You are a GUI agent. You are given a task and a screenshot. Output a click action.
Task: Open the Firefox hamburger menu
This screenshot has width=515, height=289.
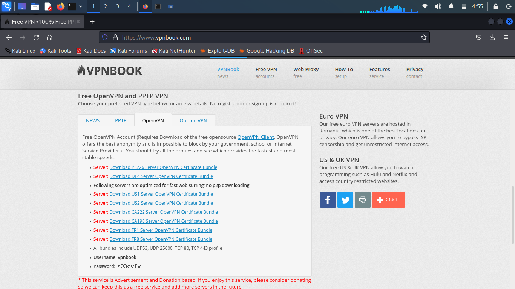pyautogui.click(x=506, y=37)
